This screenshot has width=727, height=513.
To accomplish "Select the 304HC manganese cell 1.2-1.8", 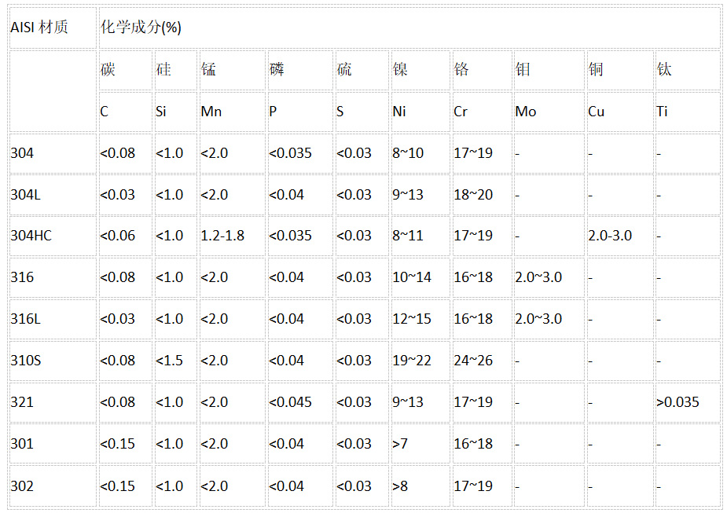I will [232, 236].
